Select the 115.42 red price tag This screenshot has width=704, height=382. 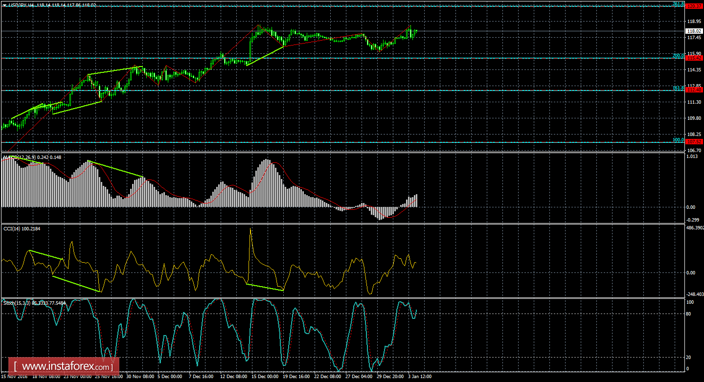(x=694, y=58)
